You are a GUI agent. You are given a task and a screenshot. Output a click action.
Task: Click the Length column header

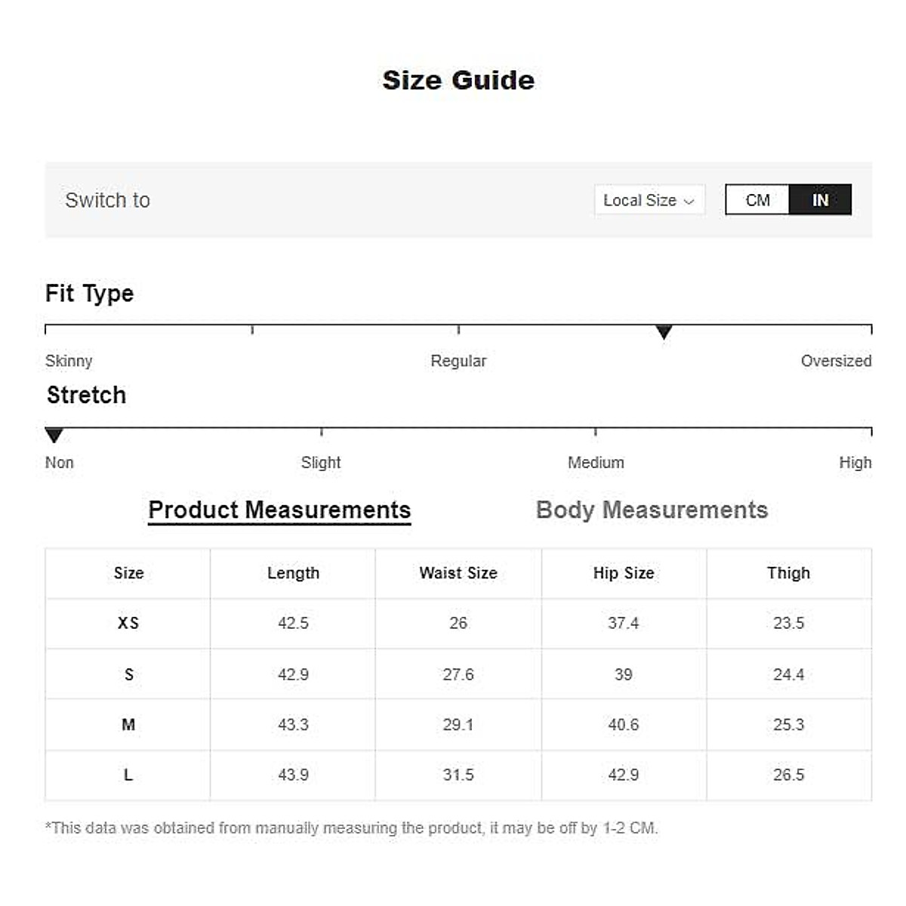[293, 573]
